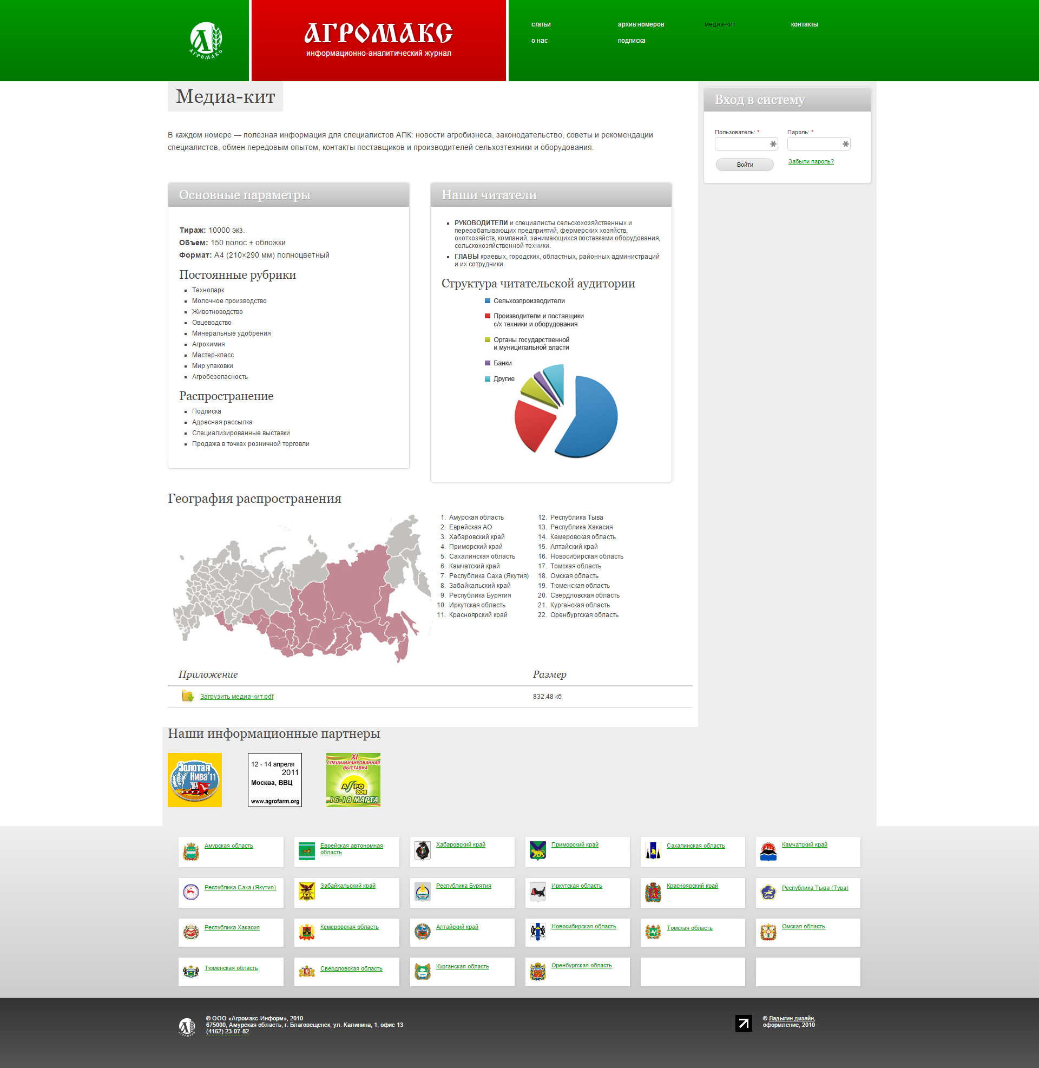Click the blue 'Сельхозпроизводители' legend swatch
The image size is (1039, 1068).
pyautogui.click(x=488, y=301)
